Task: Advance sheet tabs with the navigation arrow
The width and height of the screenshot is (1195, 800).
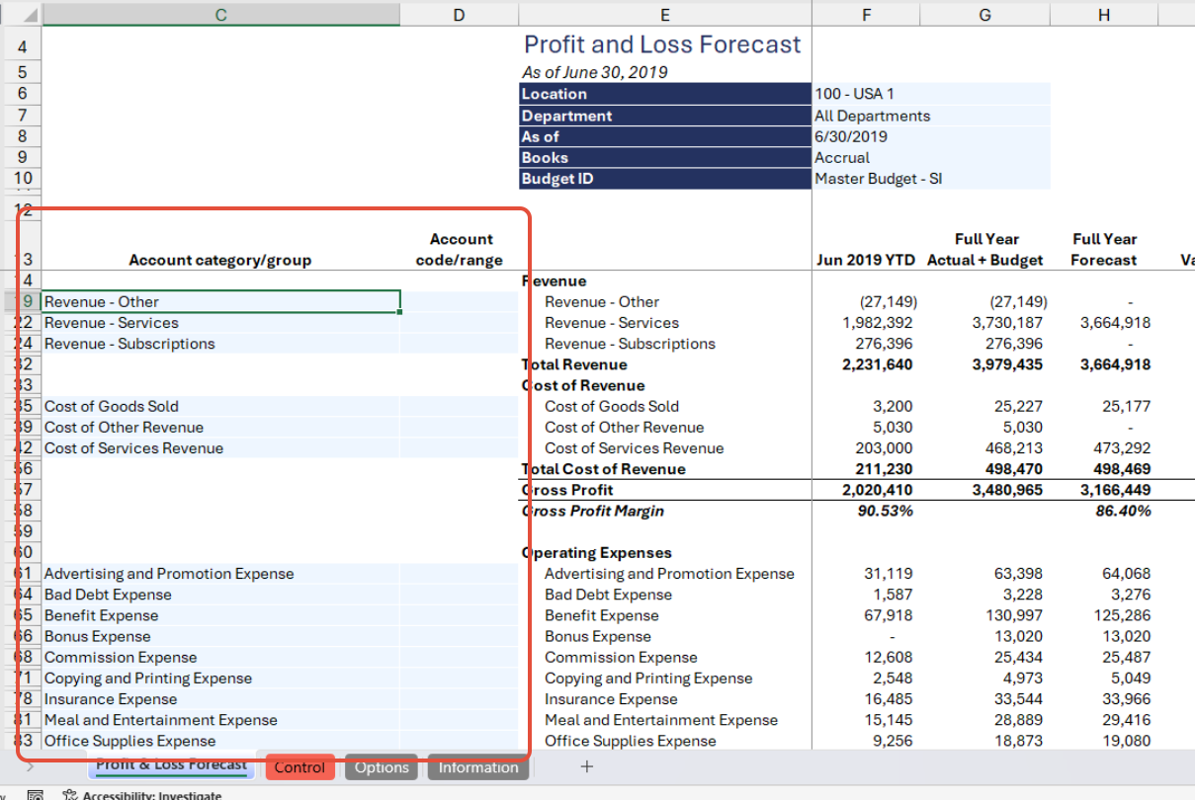Action: click(x=30, y=766)
